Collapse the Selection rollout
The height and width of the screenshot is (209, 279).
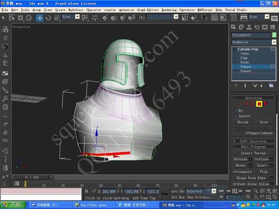coord(253,98)
